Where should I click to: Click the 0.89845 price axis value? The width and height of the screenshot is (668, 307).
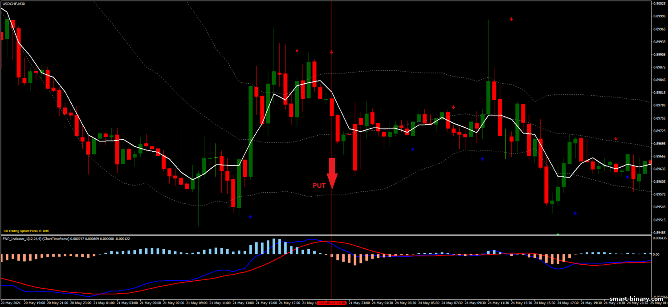tap(659, 80)
